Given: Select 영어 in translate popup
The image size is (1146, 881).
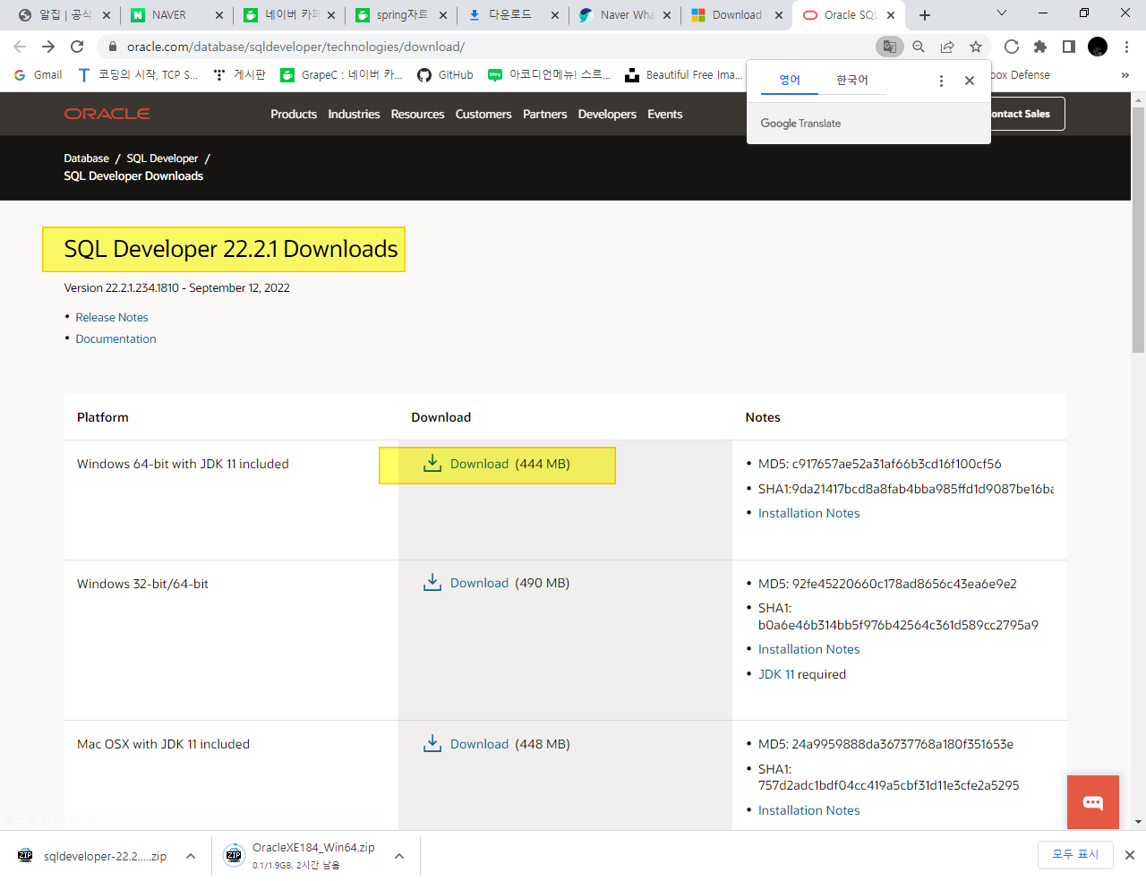Looking at the screenshot, I should (790, 81).
